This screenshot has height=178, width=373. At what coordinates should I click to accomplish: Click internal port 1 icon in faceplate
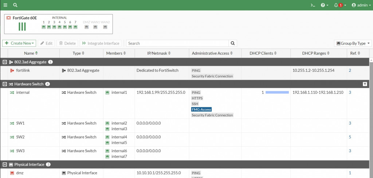coord(44,27)
